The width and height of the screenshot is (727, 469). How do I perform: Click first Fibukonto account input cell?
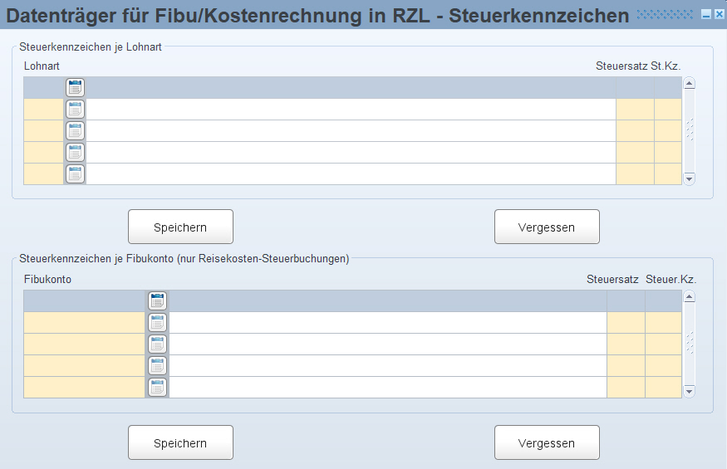click(x=84, y=322)
